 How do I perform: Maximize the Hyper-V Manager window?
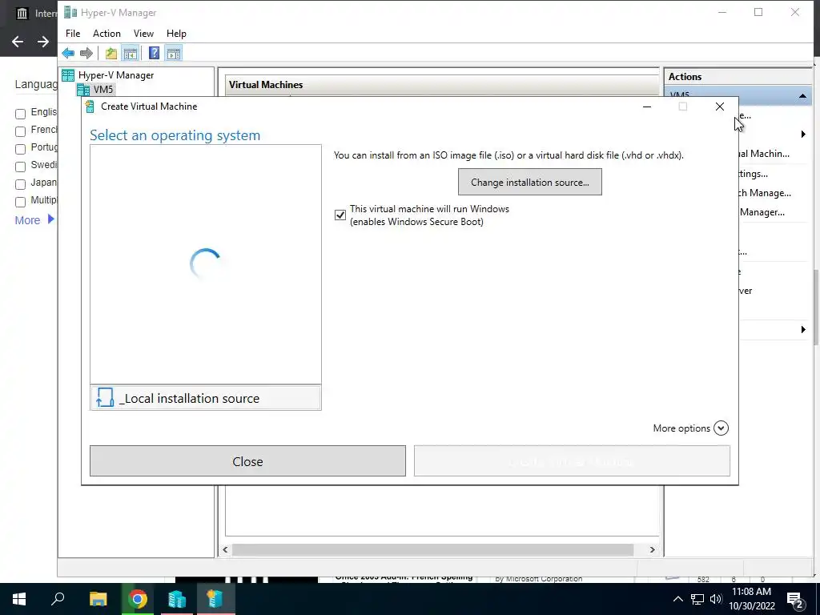(x=758, y=12)
